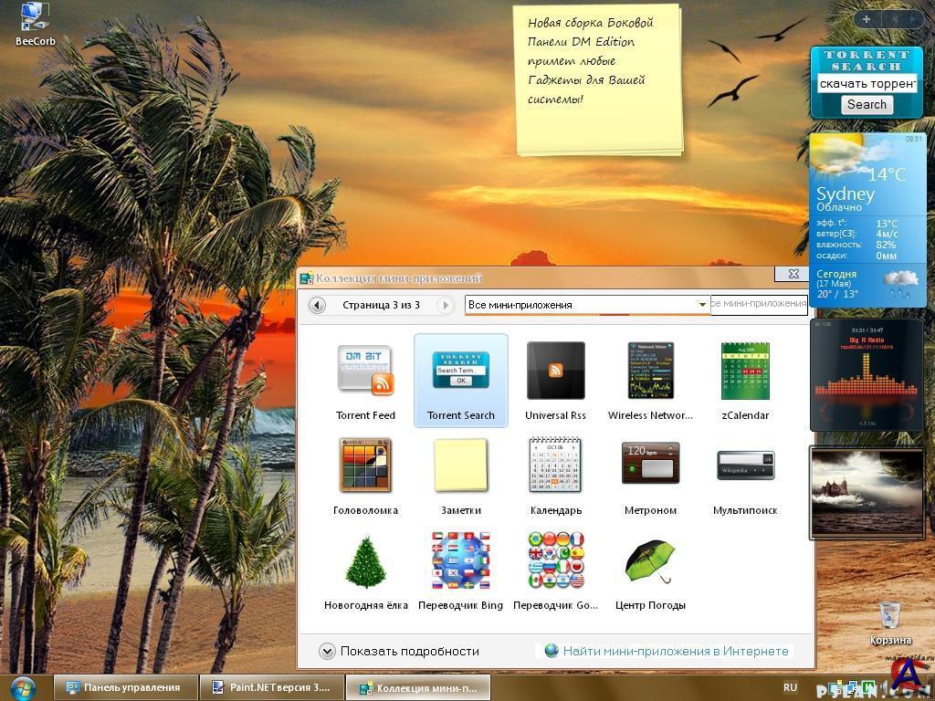Select the Центр Погоды umbrella gadget
Screen dimensions: 935x701
650,561
